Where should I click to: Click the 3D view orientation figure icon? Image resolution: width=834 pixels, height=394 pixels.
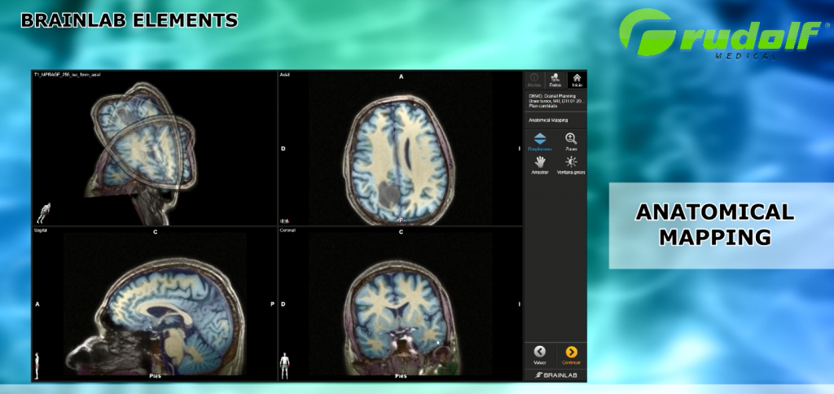[43, 212]
